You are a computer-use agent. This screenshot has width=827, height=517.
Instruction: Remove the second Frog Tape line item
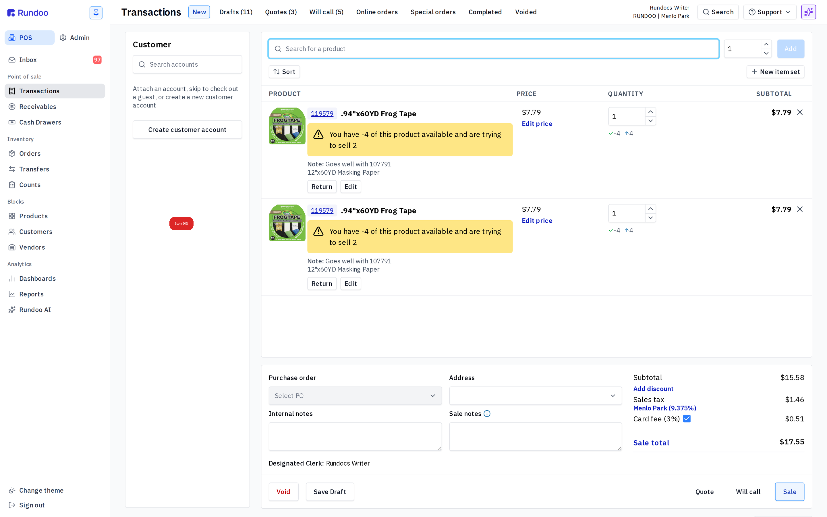pos(800,209)
